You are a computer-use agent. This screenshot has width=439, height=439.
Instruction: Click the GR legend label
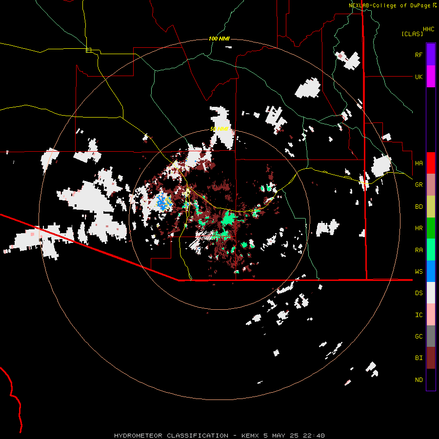point(419,185)
